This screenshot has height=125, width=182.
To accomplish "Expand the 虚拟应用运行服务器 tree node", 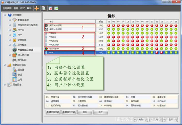I will pyautogui.click(x=10, y=25).
